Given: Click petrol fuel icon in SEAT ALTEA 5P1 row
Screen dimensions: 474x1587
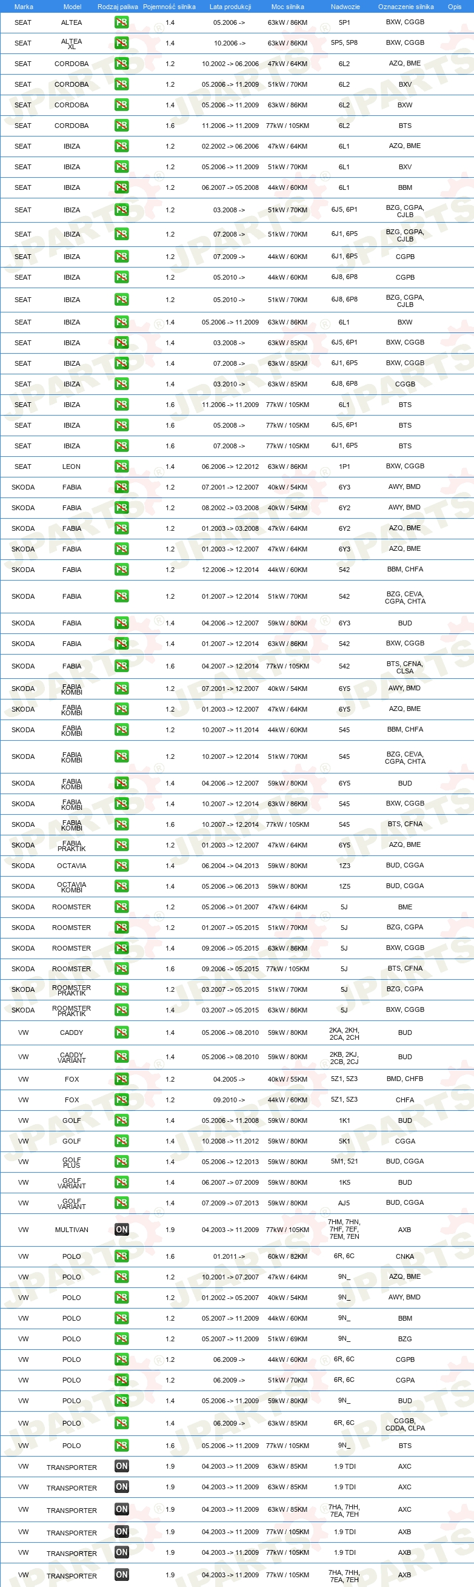Looking at the screenshot, I should [x=121, y=23].
